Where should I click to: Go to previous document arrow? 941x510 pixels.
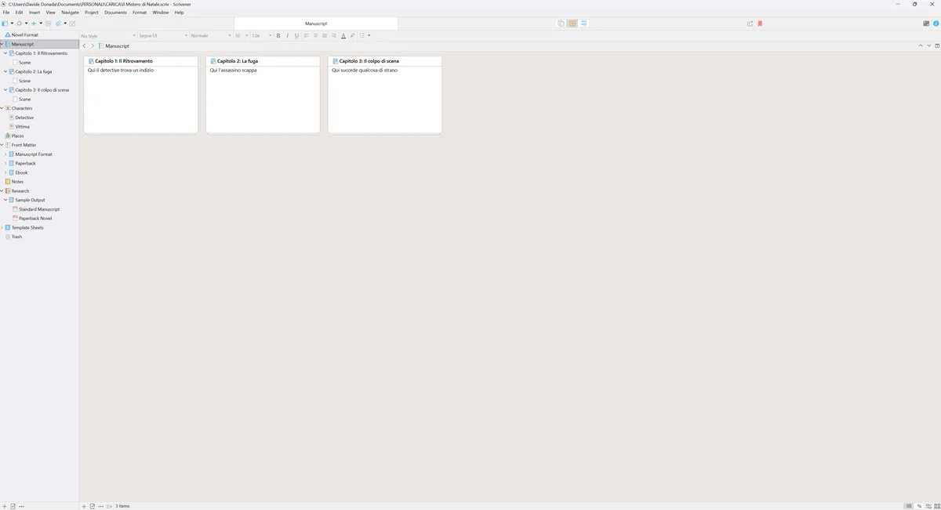921,45
